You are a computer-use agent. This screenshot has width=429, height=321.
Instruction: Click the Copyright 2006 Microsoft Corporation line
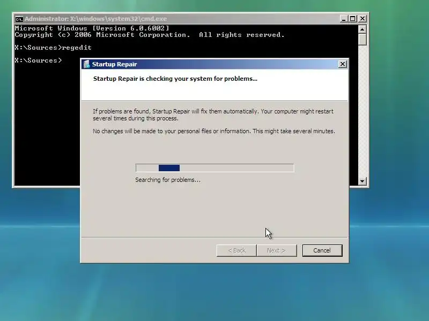(x=150, y=35)
